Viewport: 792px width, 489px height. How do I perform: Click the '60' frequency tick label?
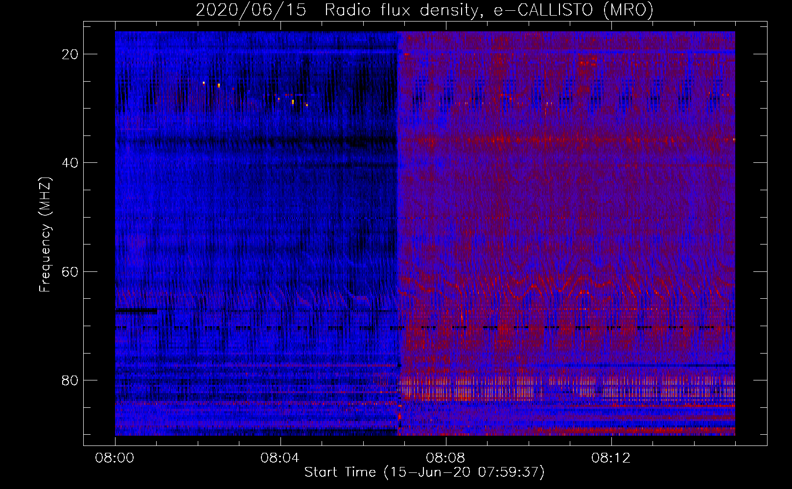coord(70,271)
